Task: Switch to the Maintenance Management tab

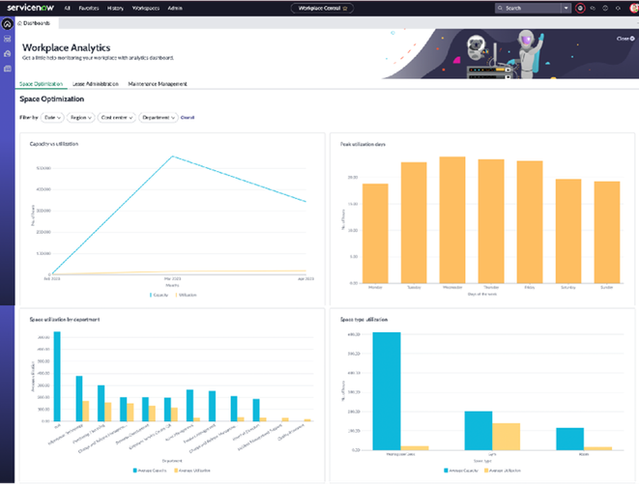Action: (x=158, y=84)
